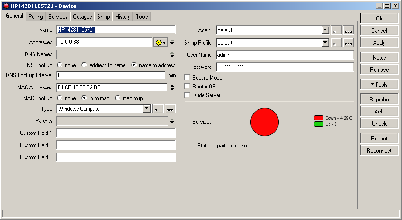Open the Snmp Profile ellipsis browse button
402x220 pixels.
(x=349, y=43)
